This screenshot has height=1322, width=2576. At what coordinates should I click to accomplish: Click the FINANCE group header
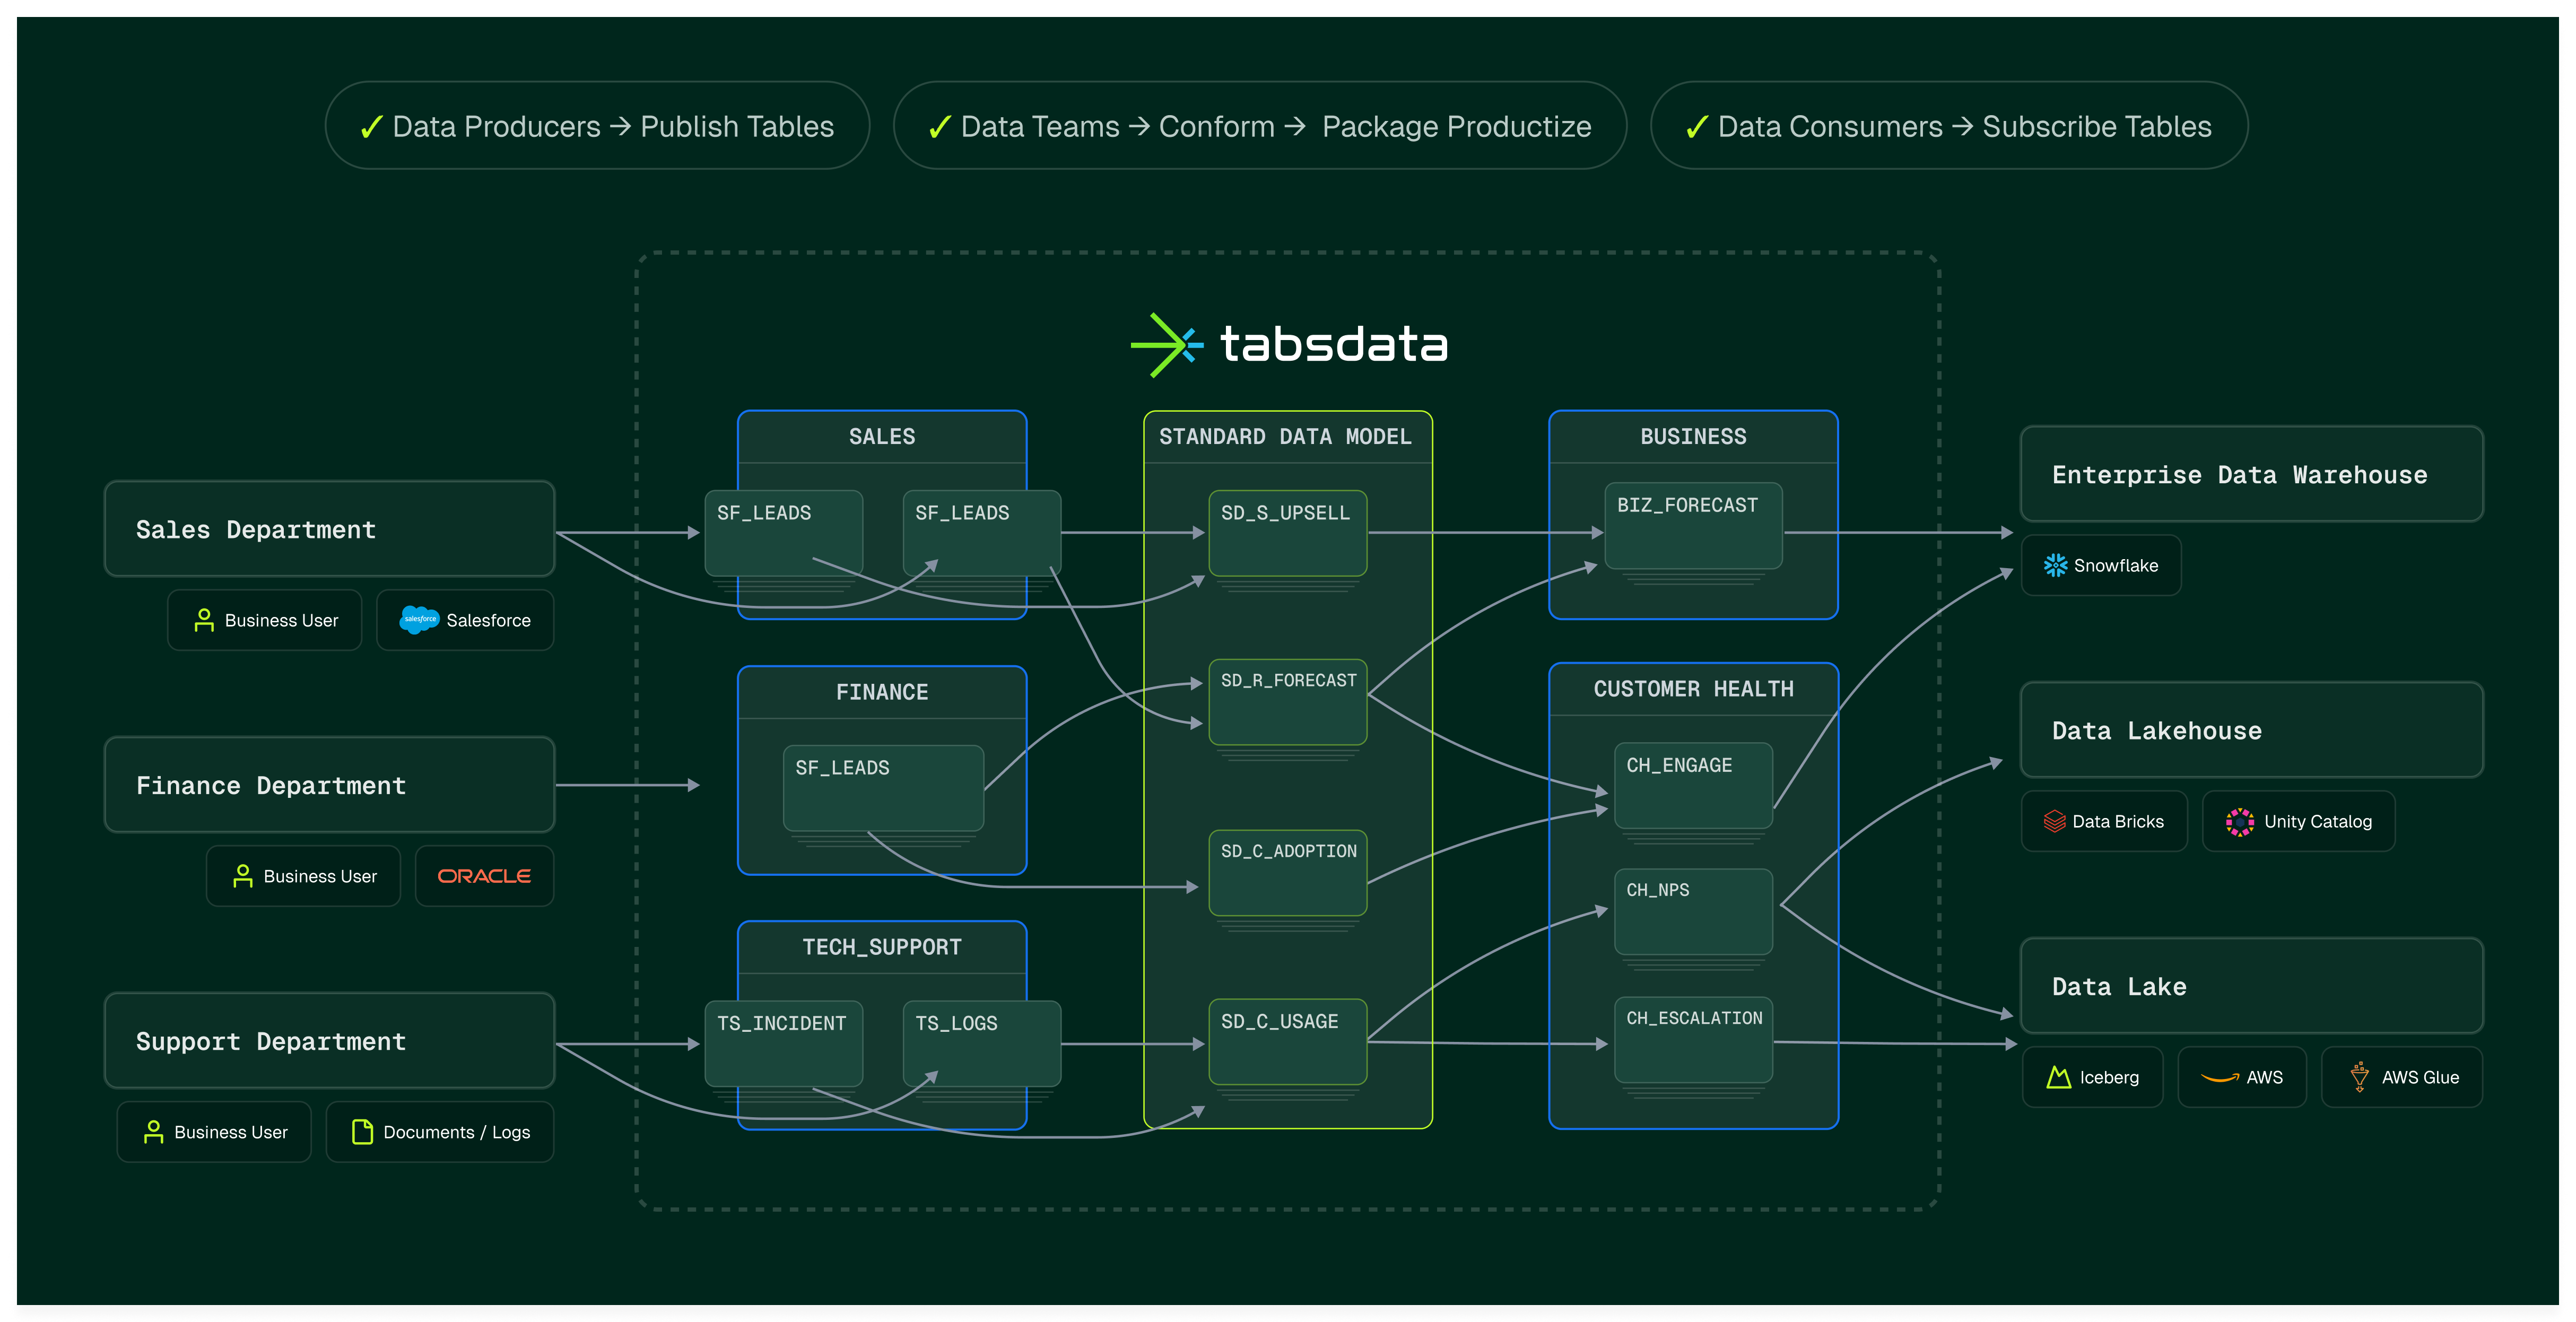click(882, 692)
